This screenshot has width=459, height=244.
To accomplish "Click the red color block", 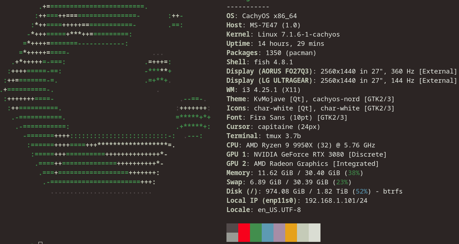I will click(x=244, y=233).
